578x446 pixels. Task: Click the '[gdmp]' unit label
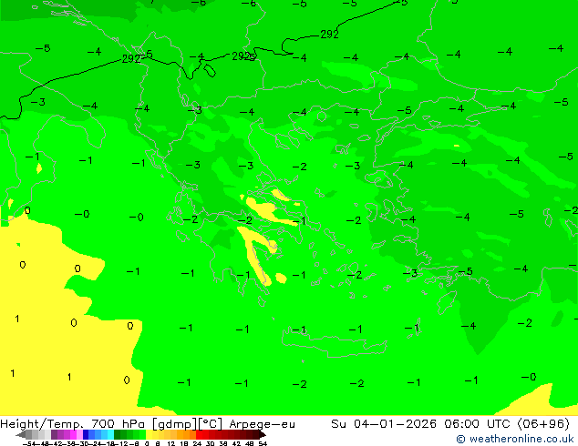[175, 424]
